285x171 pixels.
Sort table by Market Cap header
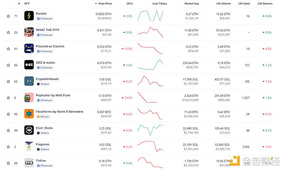[191, 3]
